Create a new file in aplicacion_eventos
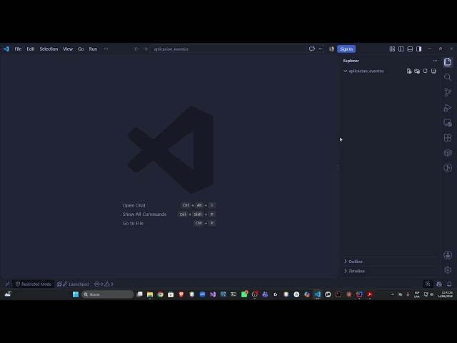The width and height of the screenshot is (457, 343). [x=409, y=71]
